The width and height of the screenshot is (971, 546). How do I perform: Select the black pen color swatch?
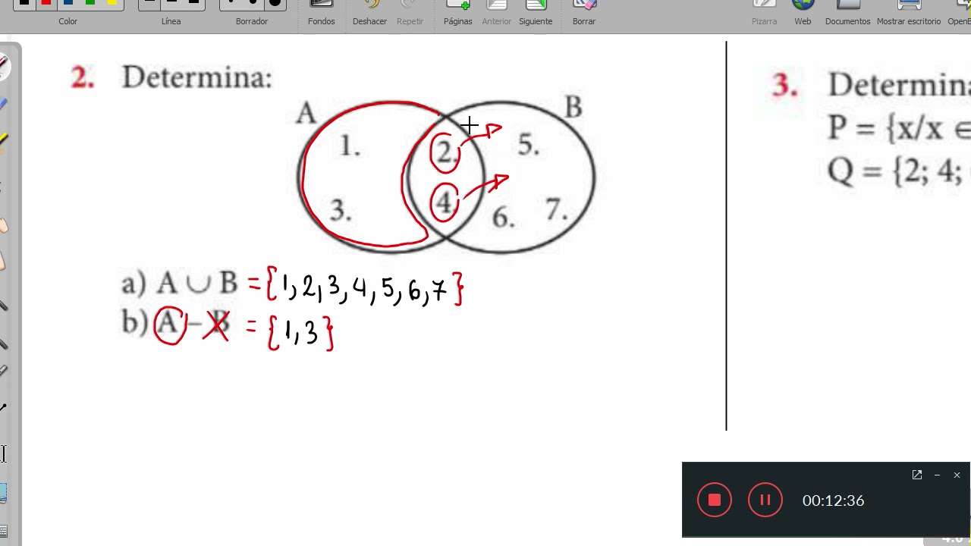pos(24,2)
